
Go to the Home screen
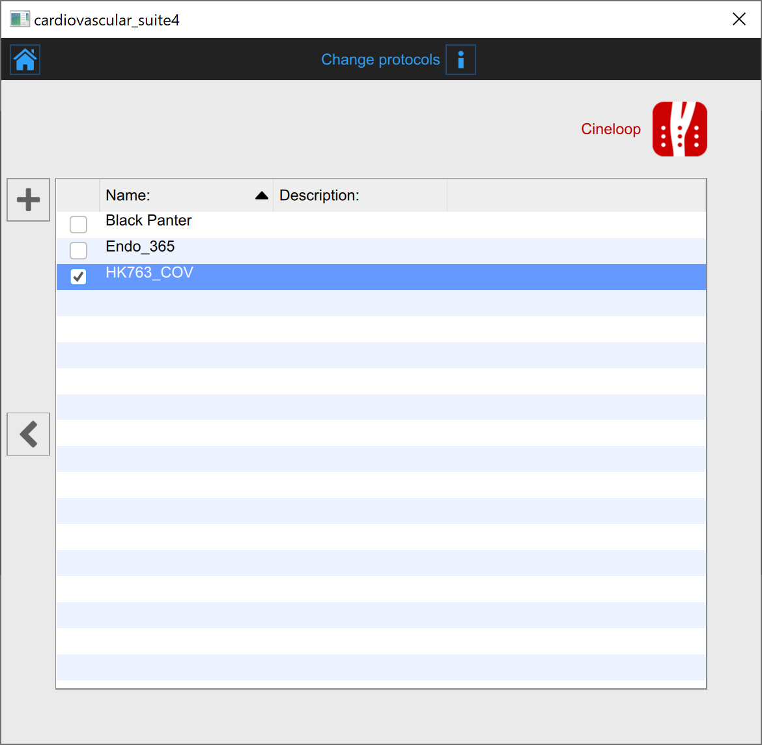coord(25,59)
